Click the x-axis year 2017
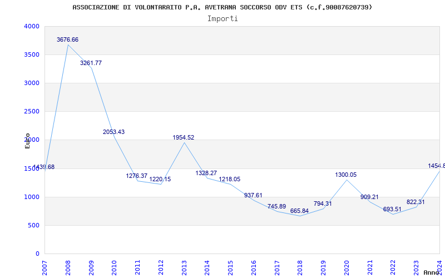Image resolution: width=445 pixels, height=278 pixels. 277,268
